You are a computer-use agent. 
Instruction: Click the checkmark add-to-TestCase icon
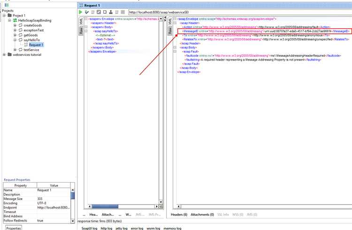87,12
